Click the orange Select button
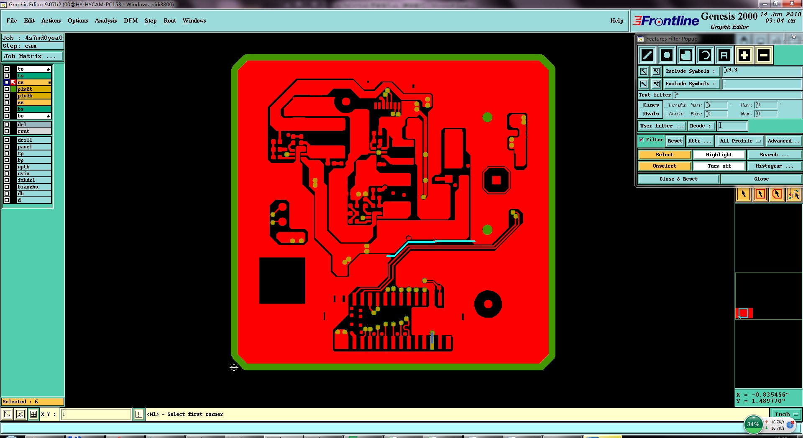The width and height of the screenshot is (803, 438). (665, 155)
